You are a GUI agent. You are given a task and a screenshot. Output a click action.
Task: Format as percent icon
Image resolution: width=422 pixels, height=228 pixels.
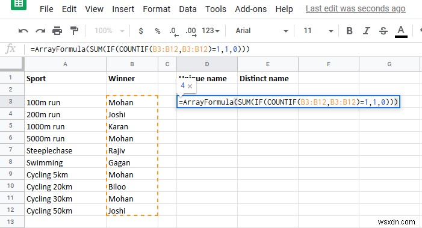pyautogui.click(x=158, y=31)
